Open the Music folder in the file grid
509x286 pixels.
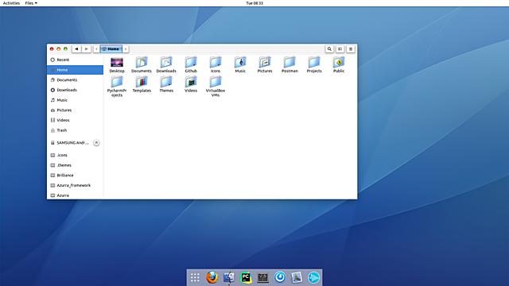240,65
